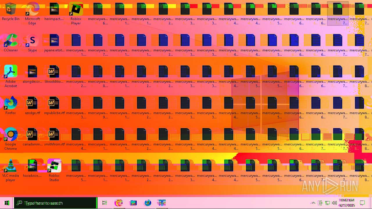Select the Microsoft Edge desktop shortcut

pos(32,14)
